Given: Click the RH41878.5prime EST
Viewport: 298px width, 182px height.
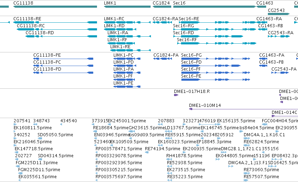Looking at the screenshot, I should (x=184, y=156).
